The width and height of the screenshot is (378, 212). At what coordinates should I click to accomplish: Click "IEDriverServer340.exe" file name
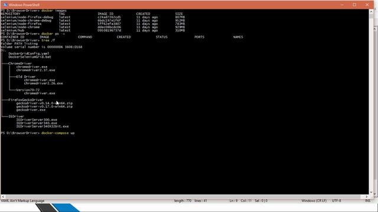[37, 123]
